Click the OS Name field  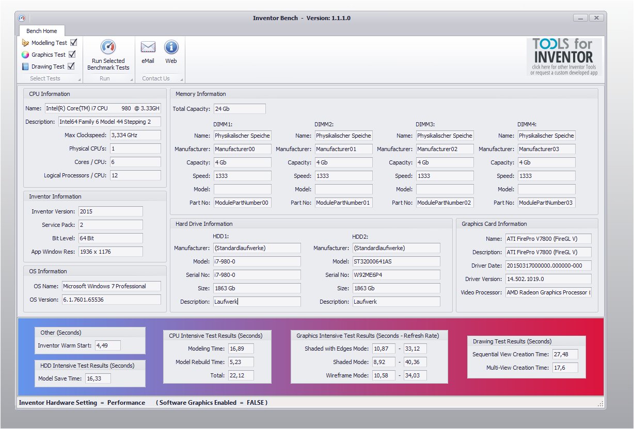pyautogui.click(x=111, y=286)
